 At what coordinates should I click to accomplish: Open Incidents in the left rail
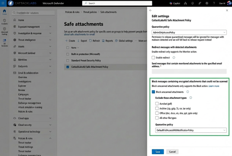coord(4,22)
